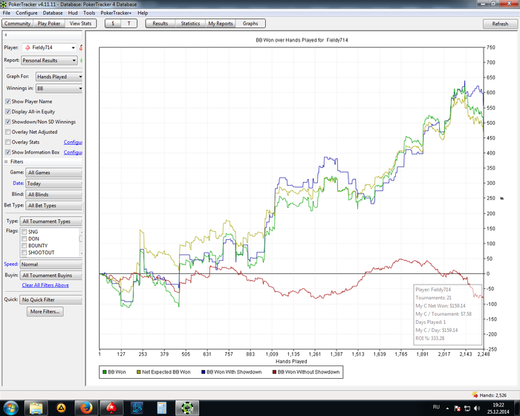
Task: Toggle Showdown/Non SD Winnings checkbox
Action: (x=8, y=122)
